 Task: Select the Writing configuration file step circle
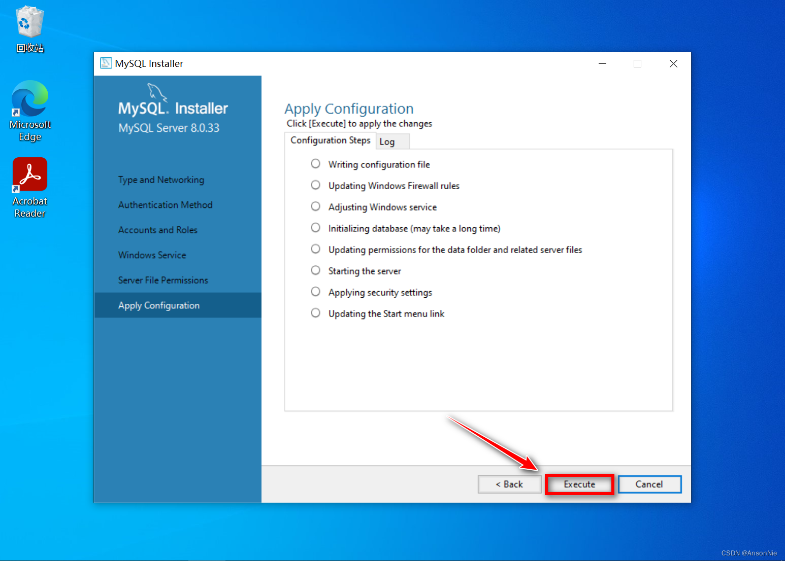(315, 164)
